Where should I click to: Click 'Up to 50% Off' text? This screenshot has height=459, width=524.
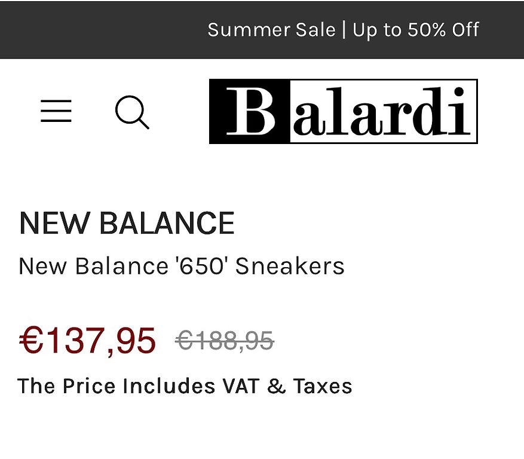click(416, 30)
